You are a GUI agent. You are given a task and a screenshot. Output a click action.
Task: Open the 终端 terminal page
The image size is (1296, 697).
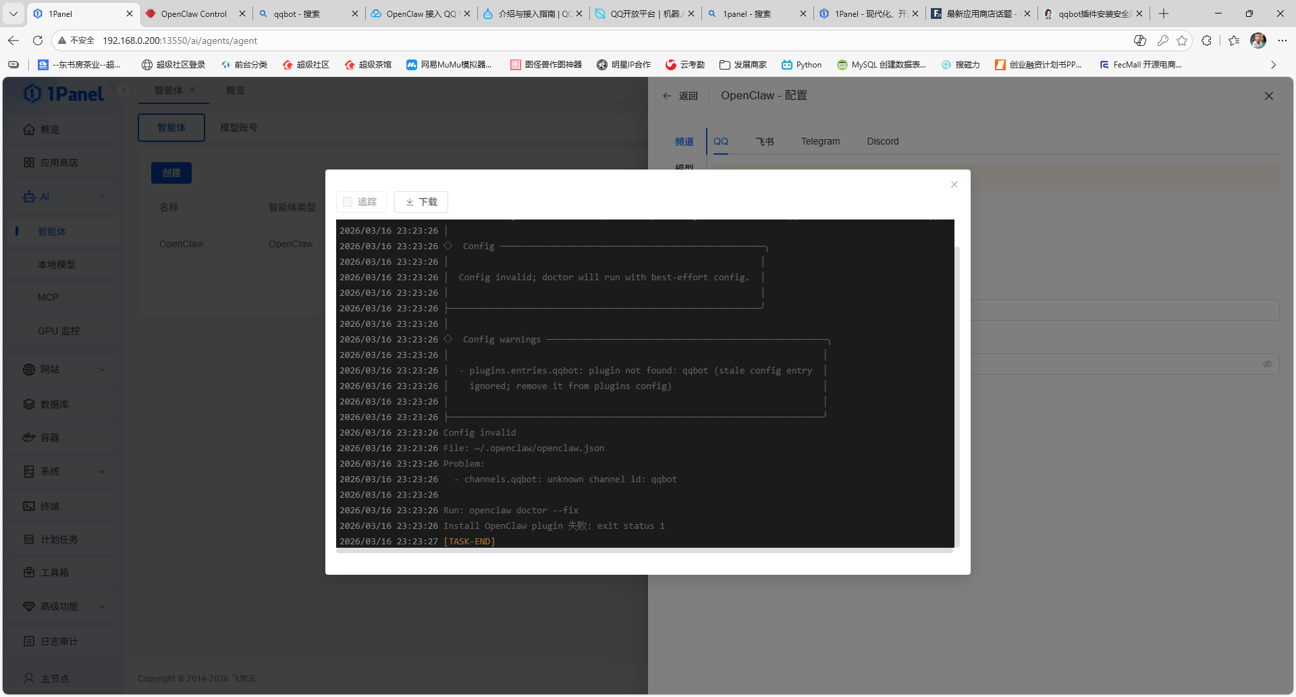point(49,506)
